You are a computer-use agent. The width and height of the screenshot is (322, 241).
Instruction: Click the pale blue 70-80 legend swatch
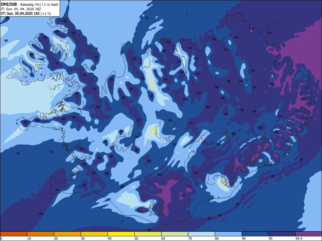(x=202, y=234)
